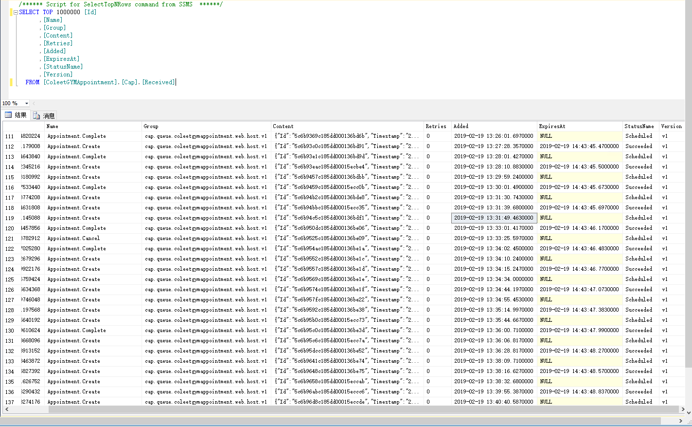Click Content cell starting 5c6b96abc185dd00015ecec6
The image size is (692, 427).
(x=348, y=392)
